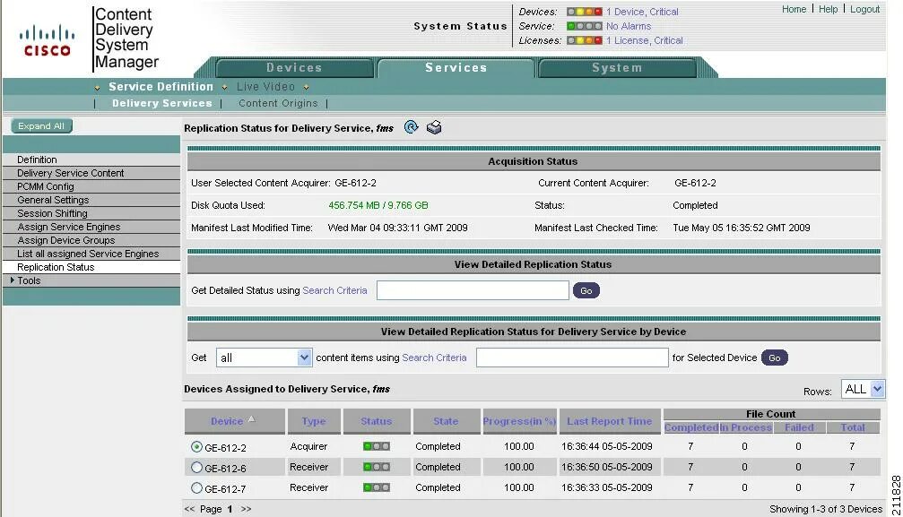Viewport: 903px width, 517px height.
Task: Click the Logout link
Action: tap(865, 9)
